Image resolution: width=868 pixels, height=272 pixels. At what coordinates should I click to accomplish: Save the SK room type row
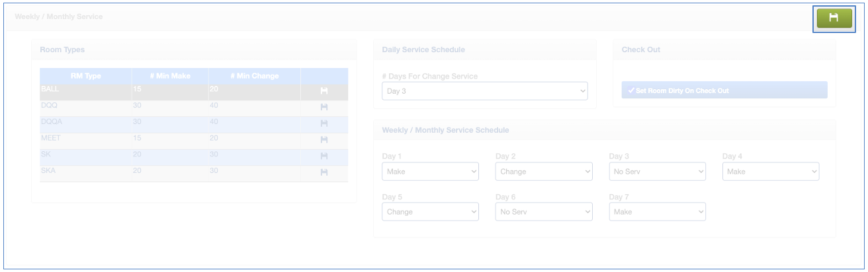pos(324,156)
